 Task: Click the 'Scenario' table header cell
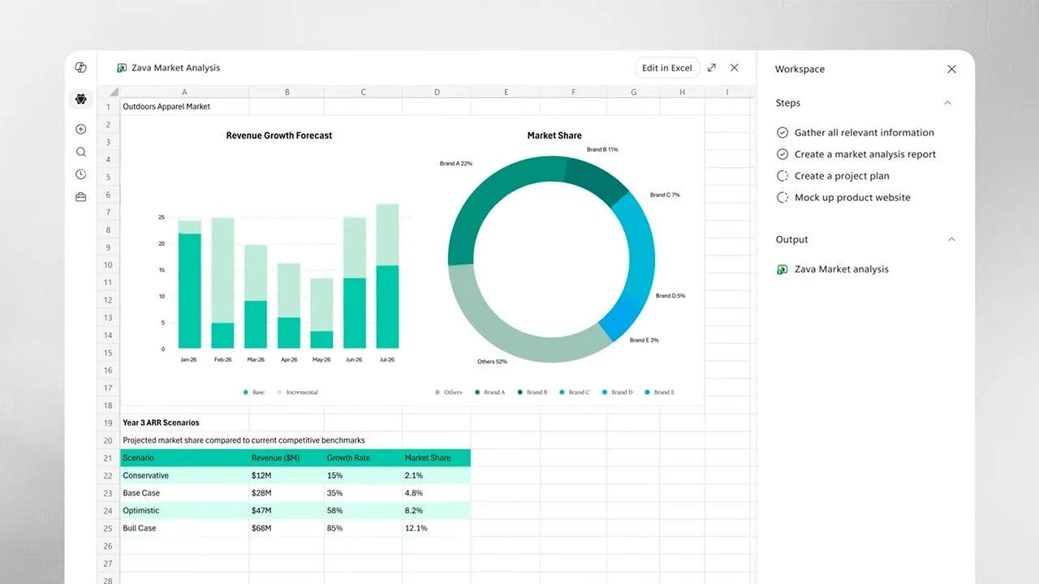184,458
